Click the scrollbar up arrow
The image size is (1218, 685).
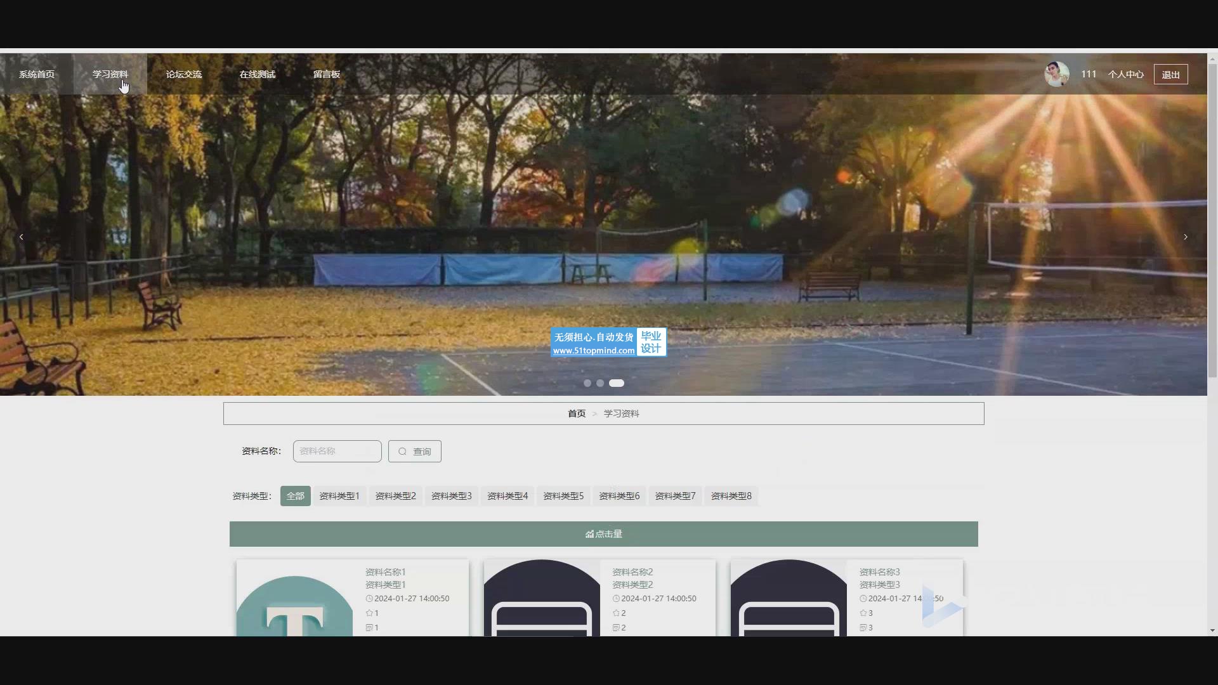tap(1212, 59)
